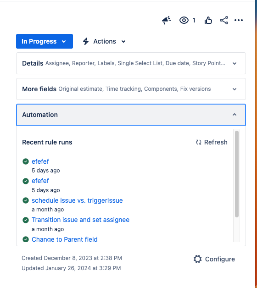Click the Refresh arrows icon
Viewport: 257px width, 288px height.
click(x=199, y=142)
